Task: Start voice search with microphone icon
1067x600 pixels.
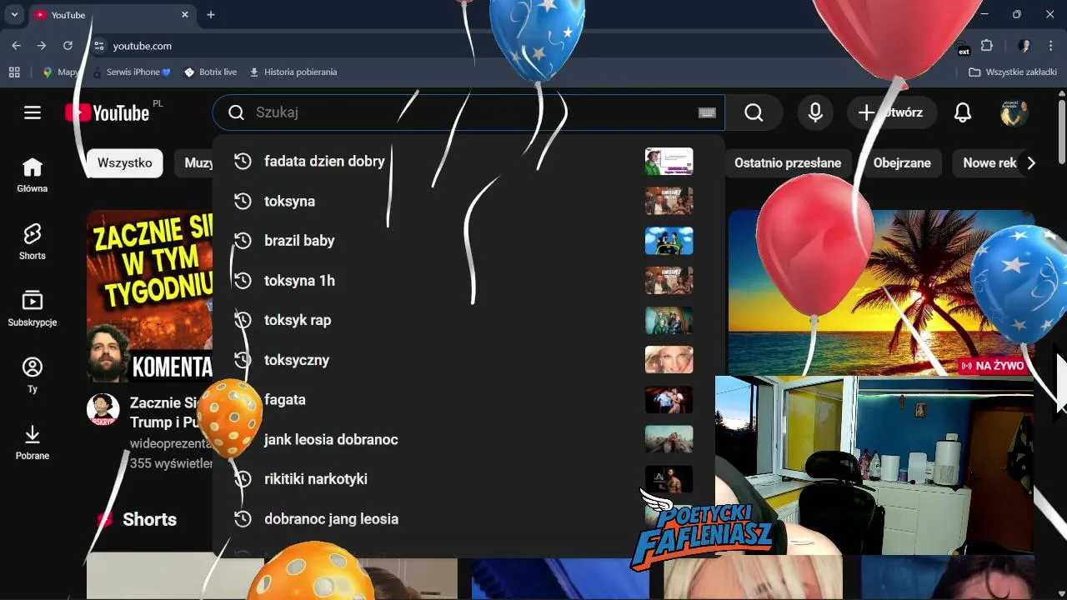Action: [815, 112]
